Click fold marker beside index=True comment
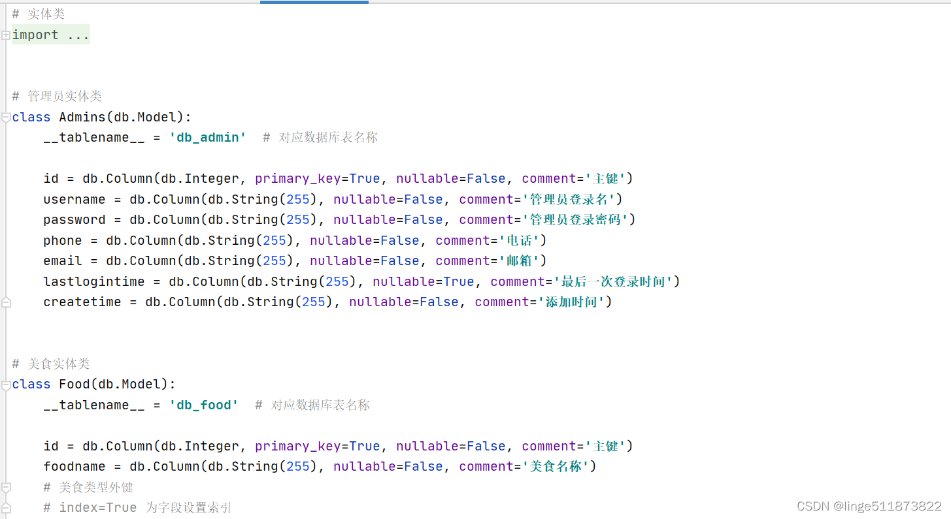 click(6, 508)
